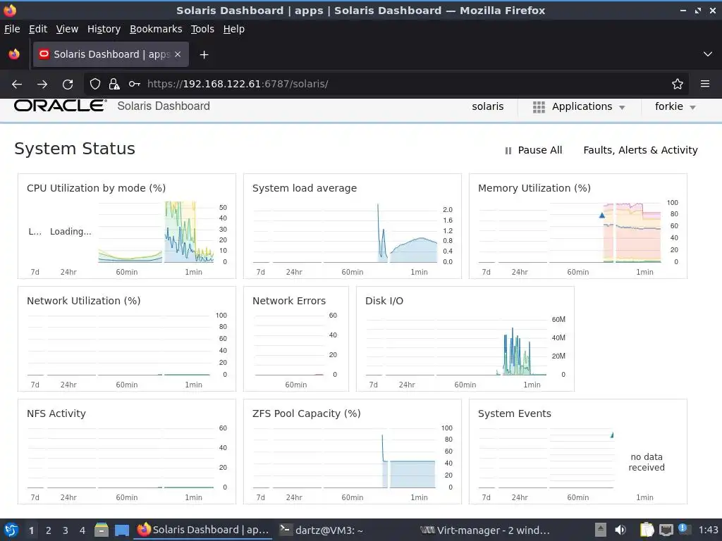The height and width of the screenshot is (541, 722).
Task: Click the ZFS Pool Capacity (%) chart title
Action: pos(306,413)
